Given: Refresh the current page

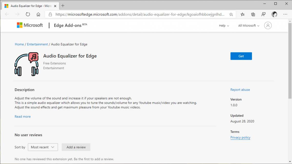Looking at the screenshot, I should pos(28,14).
